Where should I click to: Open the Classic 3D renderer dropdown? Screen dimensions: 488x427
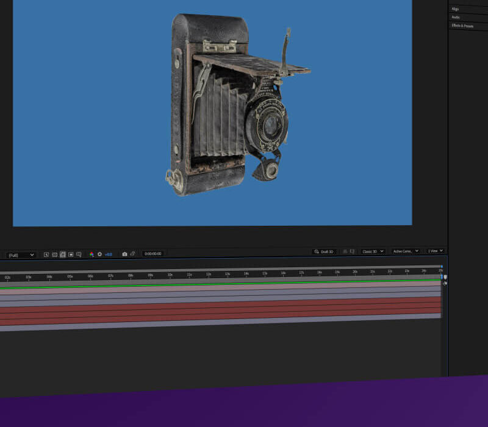[x=373, y=251]
